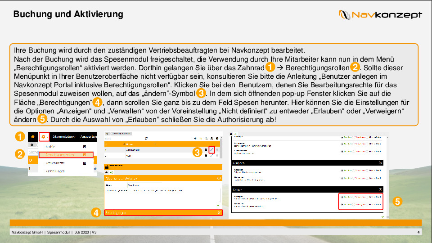Click the refresh icon beside the roles search field

pos(146,138)
